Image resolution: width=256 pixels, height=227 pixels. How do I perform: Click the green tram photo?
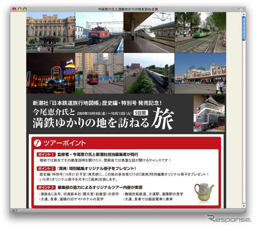tap(201, 32)
